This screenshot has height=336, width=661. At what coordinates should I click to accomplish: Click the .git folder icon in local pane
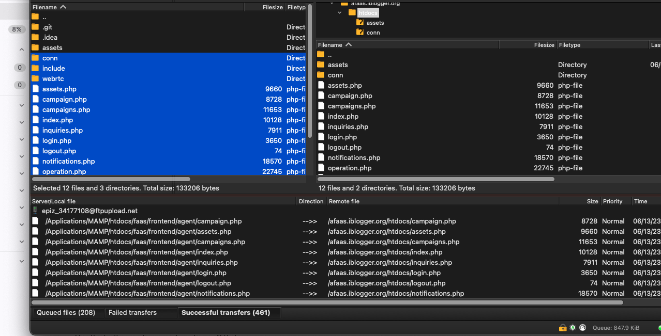click(35, 27)
